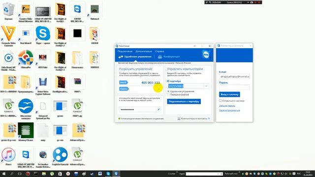Toggle the Оставаться в системе checkbox
Screen dimensions: 315x177
[x=220, y=101]
